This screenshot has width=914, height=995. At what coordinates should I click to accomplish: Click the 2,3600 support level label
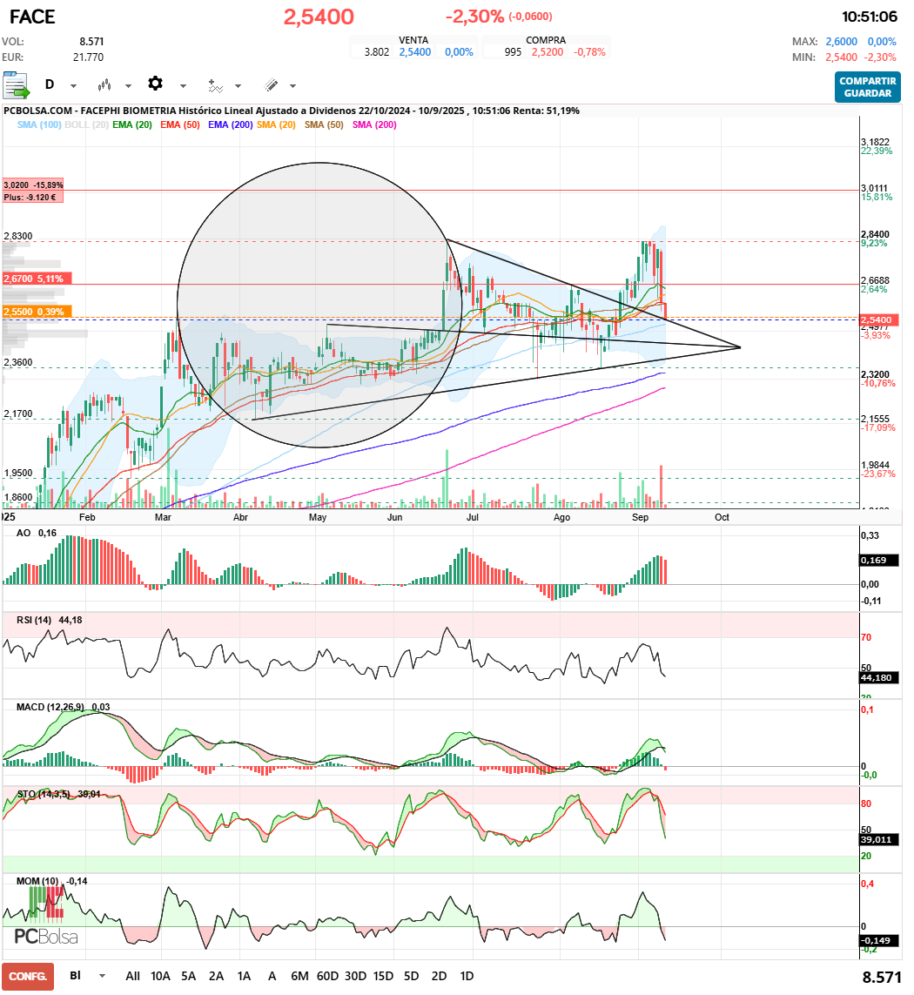click(17, 362)
